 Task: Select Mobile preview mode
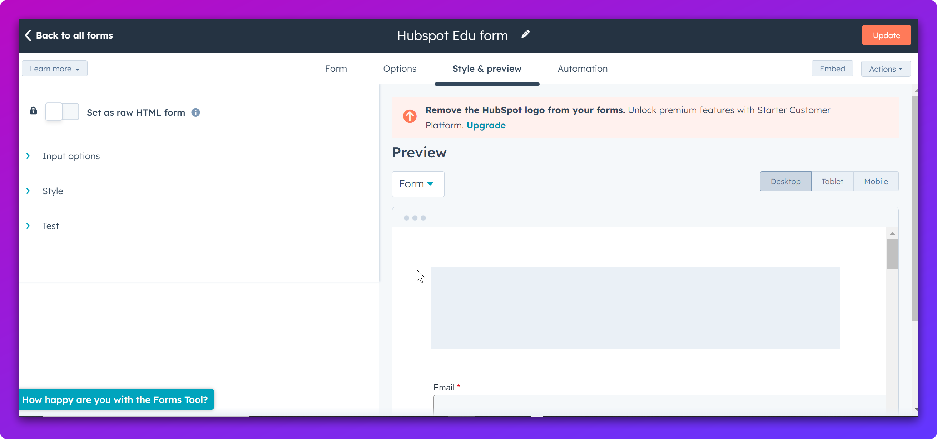876,181
